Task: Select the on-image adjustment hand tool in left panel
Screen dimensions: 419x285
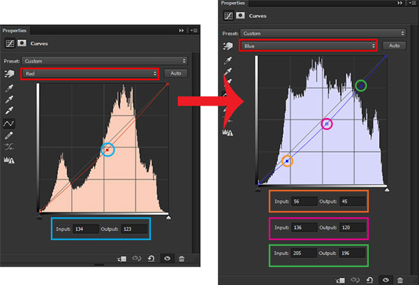Action: (10, 73)
